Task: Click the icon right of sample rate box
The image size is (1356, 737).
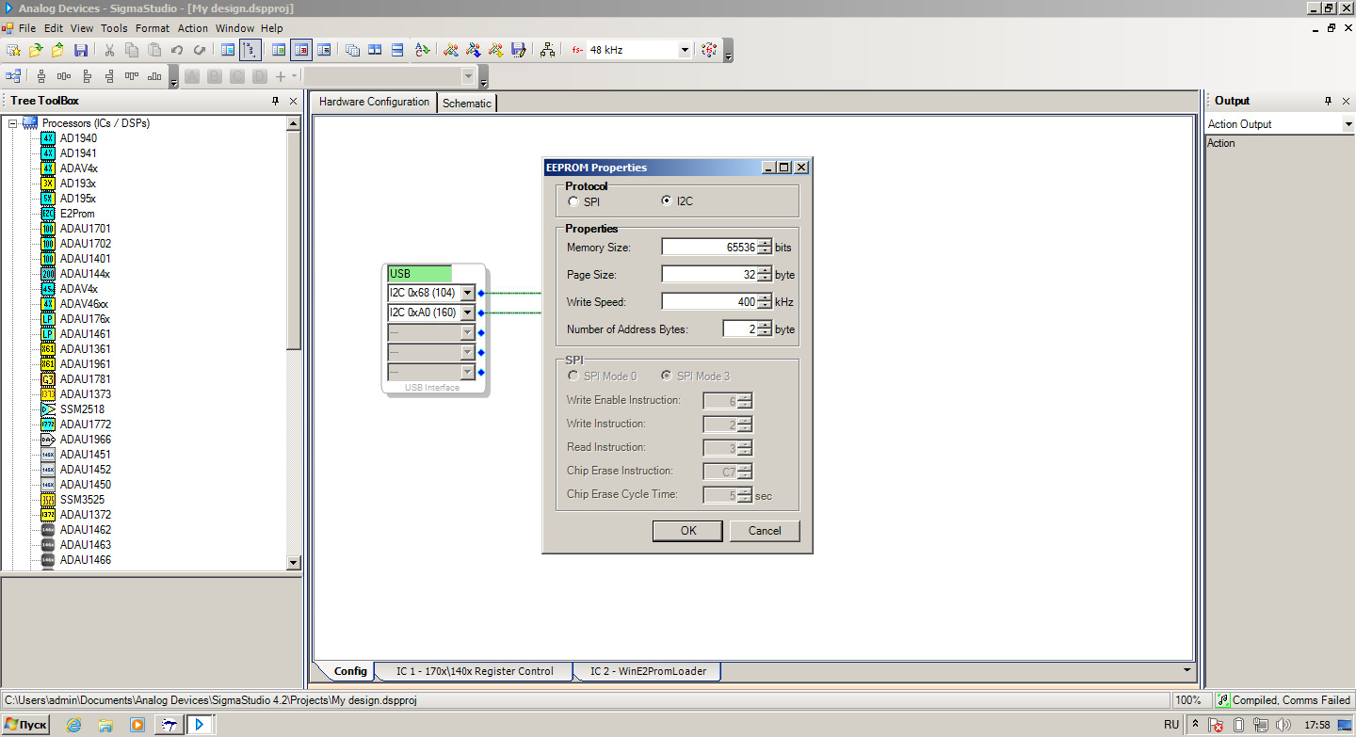Action: pos(709,50)
